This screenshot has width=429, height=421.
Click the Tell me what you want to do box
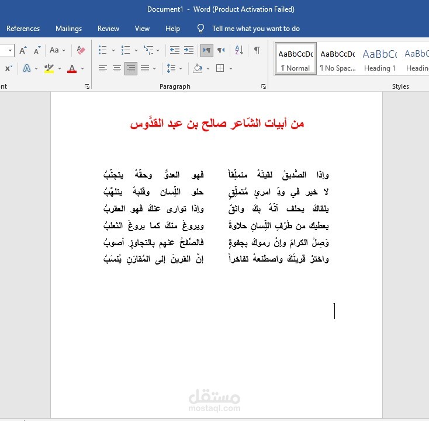[256, 29]
